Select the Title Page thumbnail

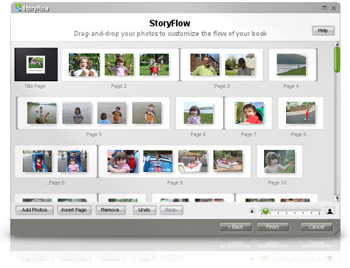(x=36, y=64)
